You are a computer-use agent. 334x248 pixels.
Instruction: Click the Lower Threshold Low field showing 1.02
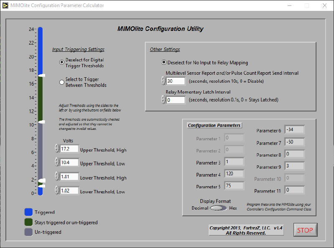69,190
